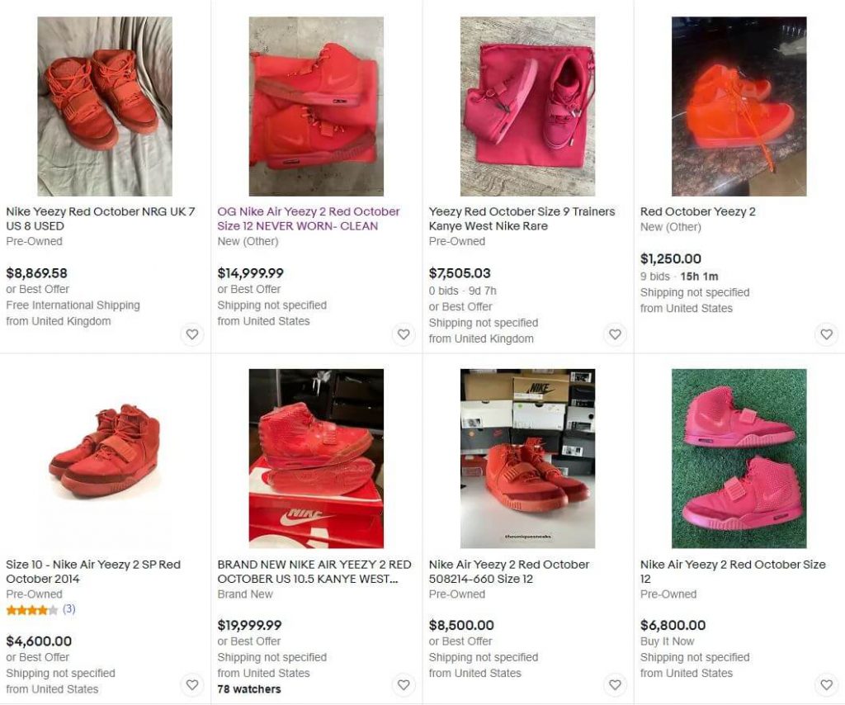Watchlist the $6,800.00 Buy It Now listing
The width and height of the screenshot is (845, 705).
(x=826, y=684)
